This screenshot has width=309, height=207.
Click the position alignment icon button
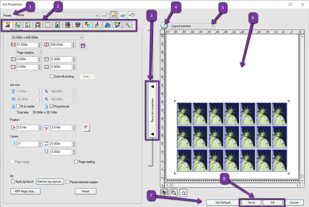pyautogui.click(x=86, y=127)
